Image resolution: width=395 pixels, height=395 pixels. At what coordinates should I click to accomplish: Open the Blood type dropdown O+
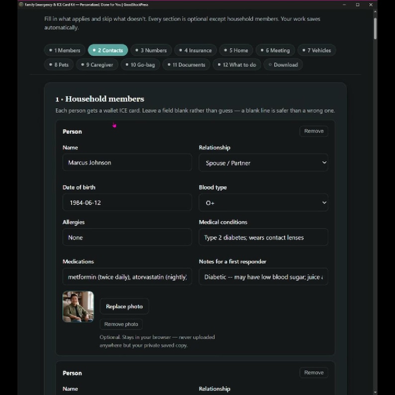tap(263, 202)
